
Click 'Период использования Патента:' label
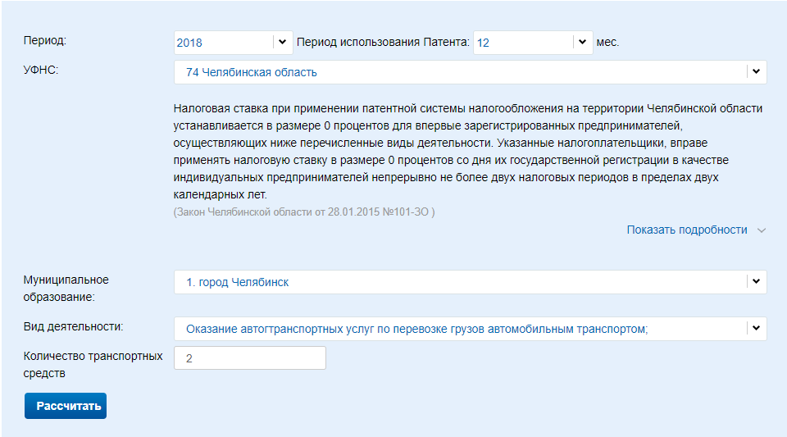[383, 42]
